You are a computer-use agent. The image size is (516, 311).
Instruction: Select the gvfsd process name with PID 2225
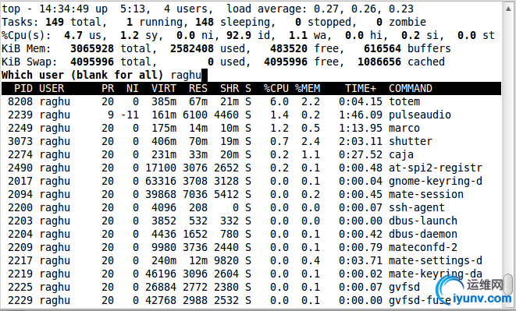click(x=404, y=287)
